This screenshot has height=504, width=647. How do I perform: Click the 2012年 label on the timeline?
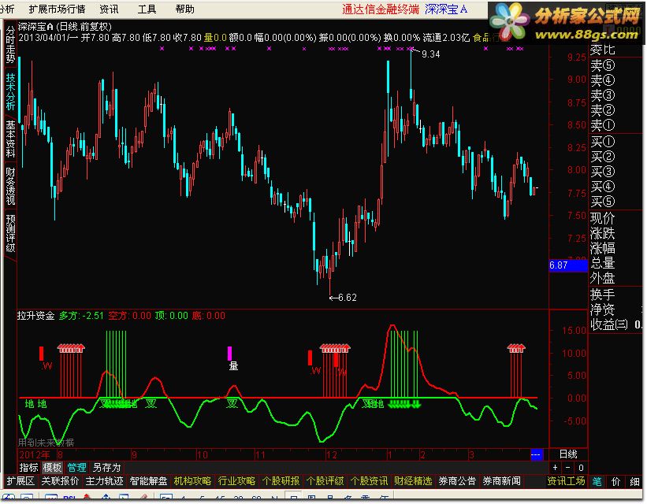pyautogui.click(x=35, y=455)
